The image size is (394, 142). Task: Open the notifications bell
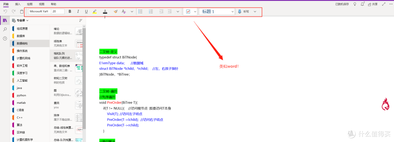point(362,4)
